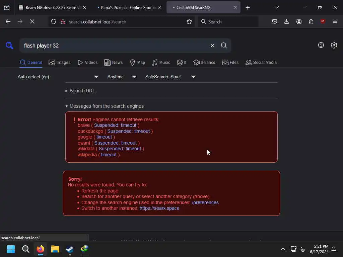Open the Auto-detect (en) language dropdown
The height and width of the screenshot is (257, 343).
tap(58, 77)
